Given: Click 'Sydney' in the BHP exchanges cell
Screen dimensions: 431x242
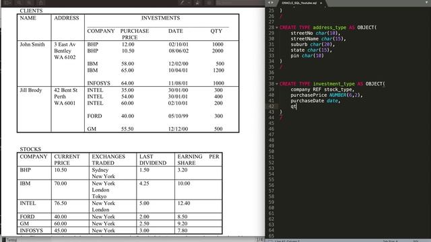Looking at the screenshot, I should pos(100,170).
